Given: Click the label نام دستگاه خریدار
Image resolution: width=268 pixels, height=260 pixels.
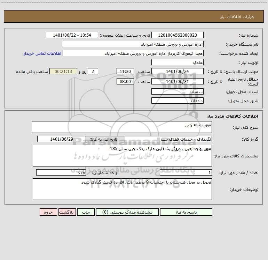Looking at the screenshot, I should click(242, 44).
